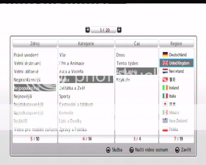Select the Ireland flag icon
Viewport: 206px width, 165px height.
pos(165,88)
